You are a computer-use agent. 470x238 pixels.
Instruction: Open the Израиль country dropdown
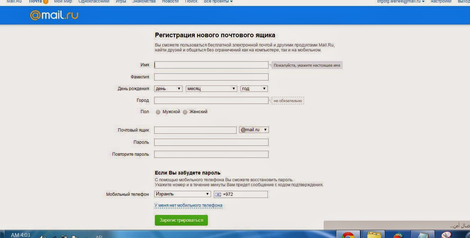(183, 194)
